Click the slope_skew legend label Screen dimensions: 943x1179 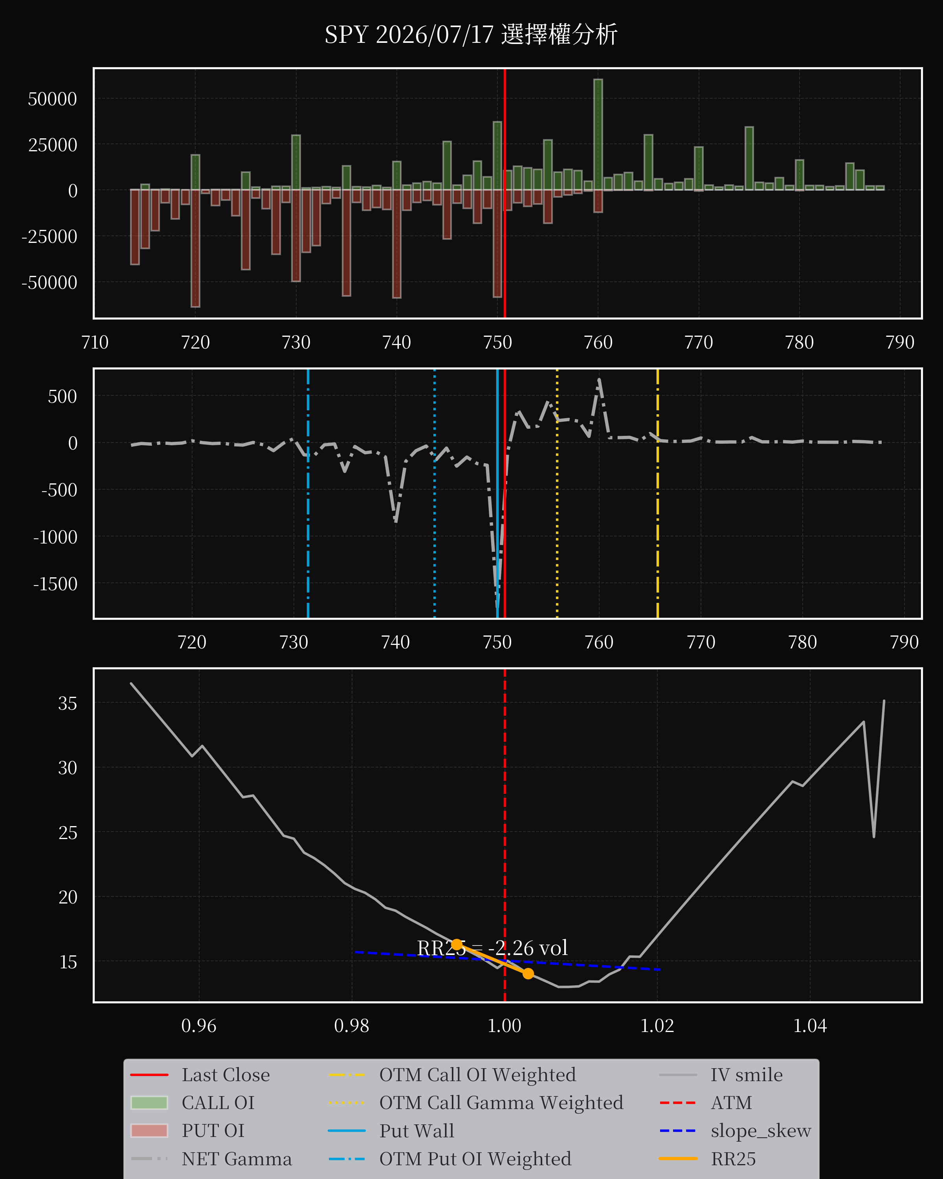click(x=760, y=1130)
